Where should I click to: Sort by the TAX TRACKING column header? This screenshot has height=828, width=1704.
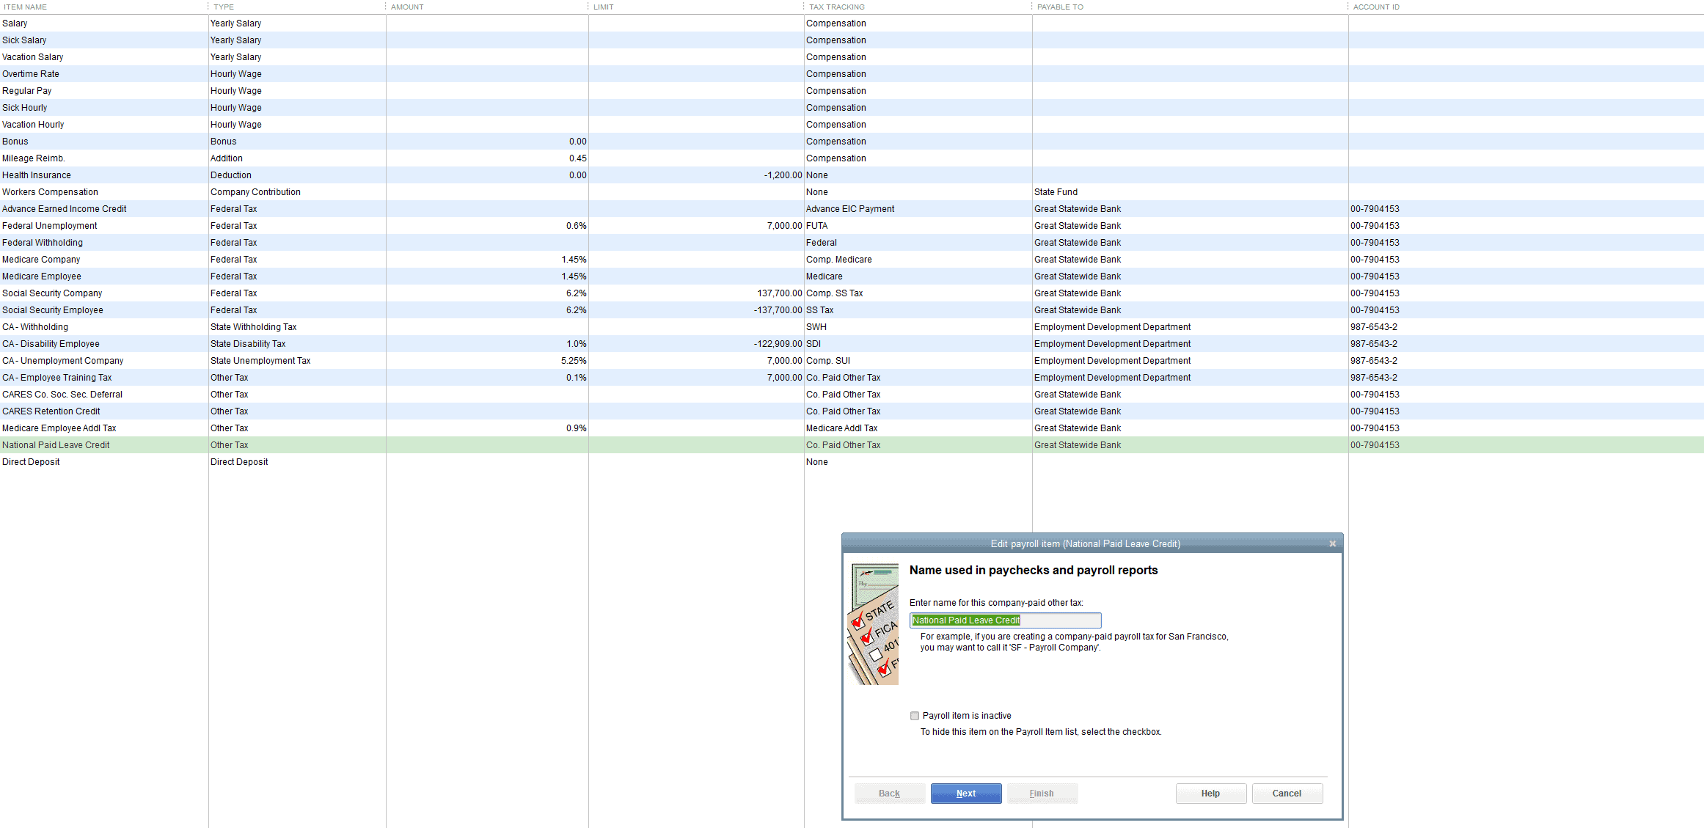835,7
